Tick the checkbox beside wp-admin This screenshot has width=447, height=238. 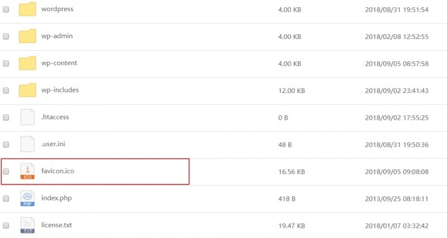[x=6, y=36]
